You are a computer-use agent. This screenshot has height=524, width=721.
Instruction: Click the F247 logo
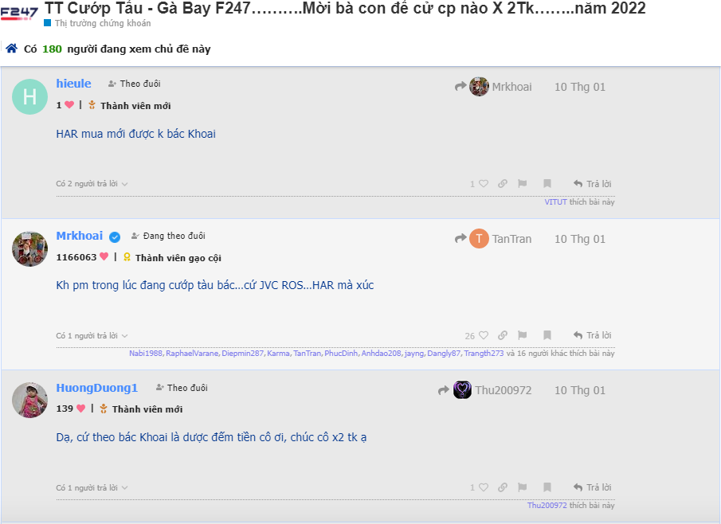click(x=19, y=13)
